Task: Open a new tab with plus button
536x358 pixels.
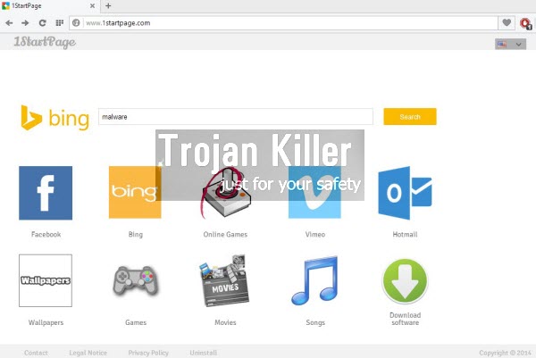Action: (108, 5)
